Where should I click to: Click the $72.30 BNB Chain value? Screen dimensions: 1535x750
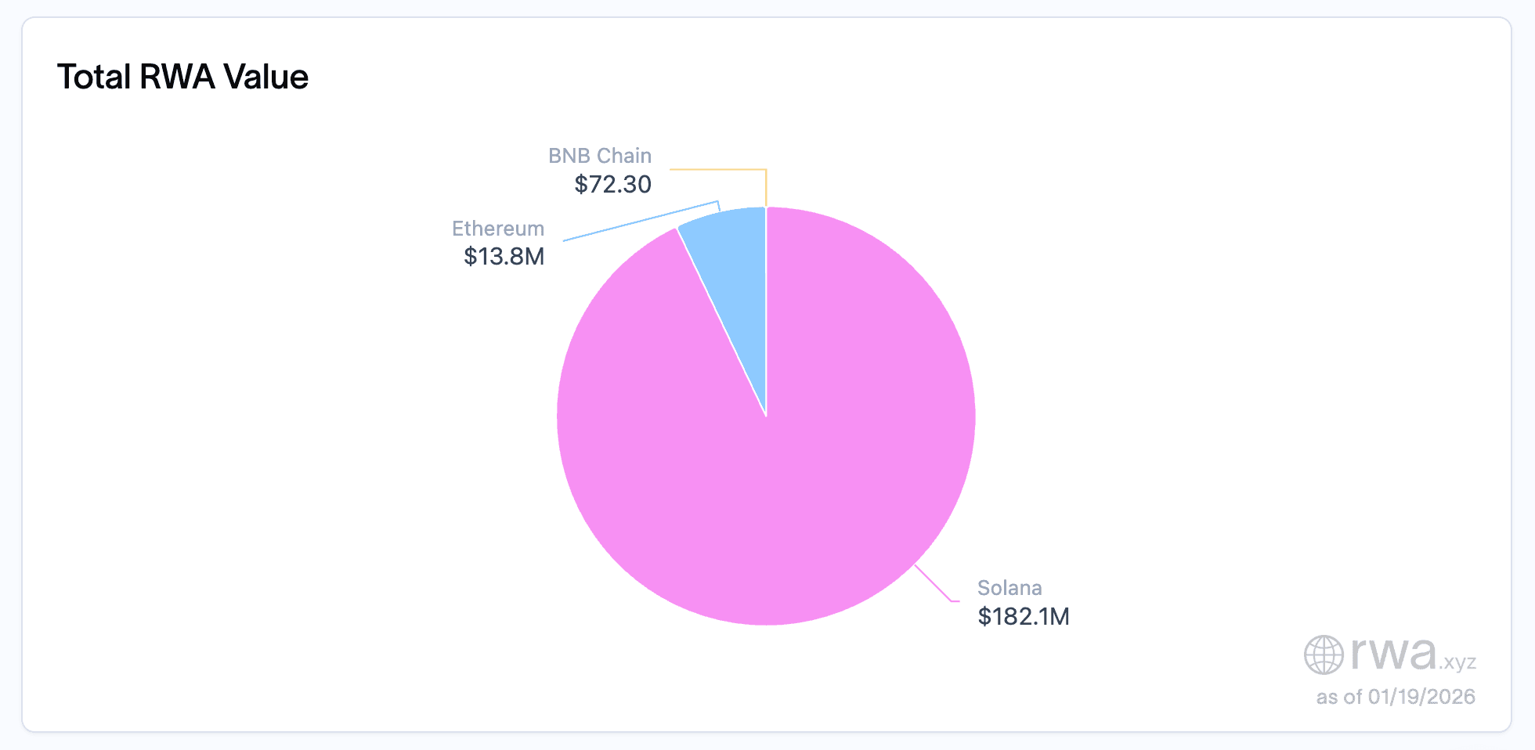(612, 184)
